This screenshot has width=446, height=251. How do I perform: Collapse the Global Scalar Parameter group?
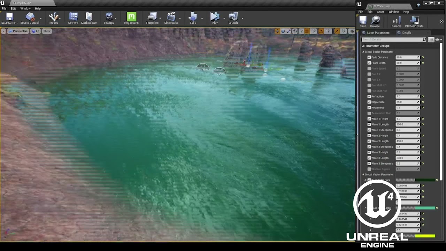click(x=363, y=52)
